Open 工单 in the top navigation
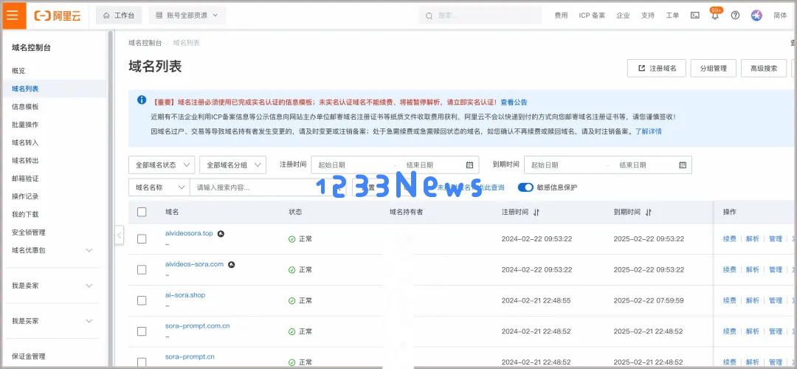 click(x=672, y=15)
